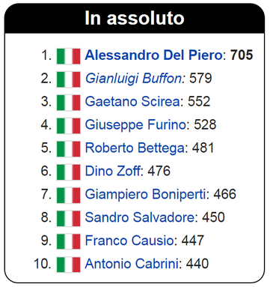
Task: Visit the Franco Causio link
Action: (x=129, y=241)
